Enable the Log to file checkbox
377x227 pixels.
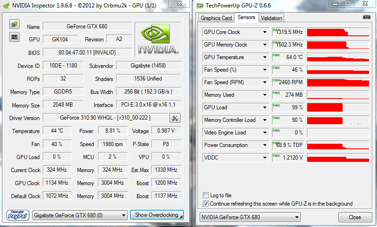coord(206,195)
